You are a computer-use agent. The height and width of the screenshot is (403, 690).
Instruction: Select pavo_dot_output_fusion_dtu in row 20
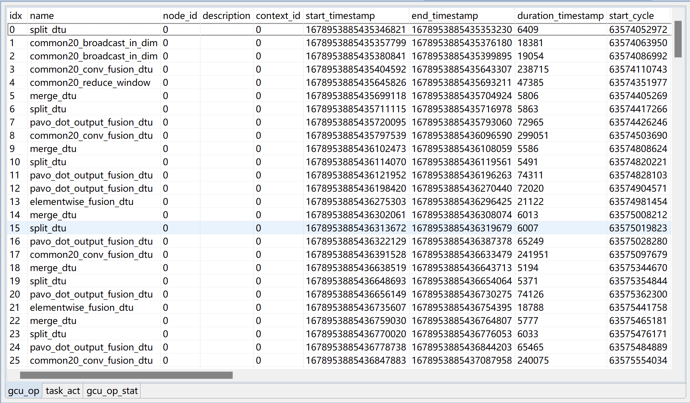tap(91, 294)
